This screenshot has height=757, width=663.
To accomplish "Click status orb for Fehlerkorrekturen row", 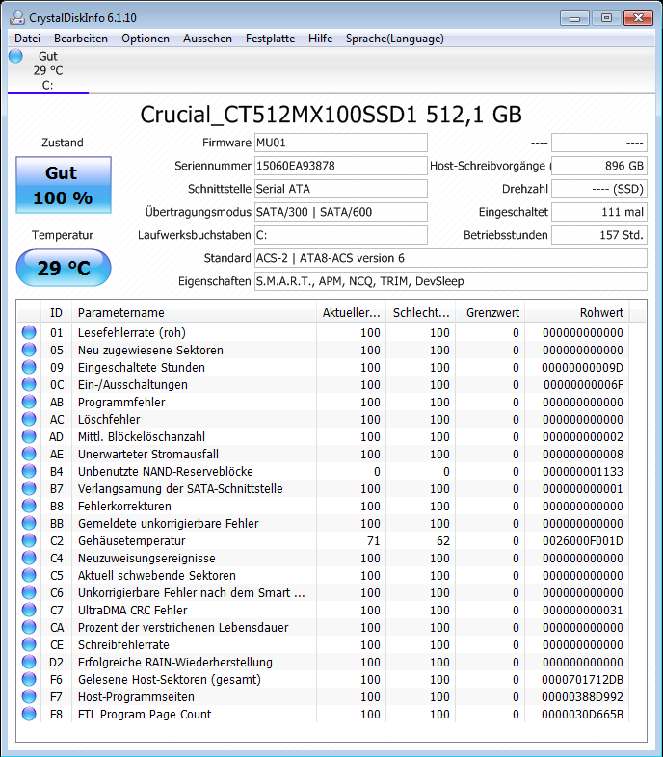I will 29,507.
